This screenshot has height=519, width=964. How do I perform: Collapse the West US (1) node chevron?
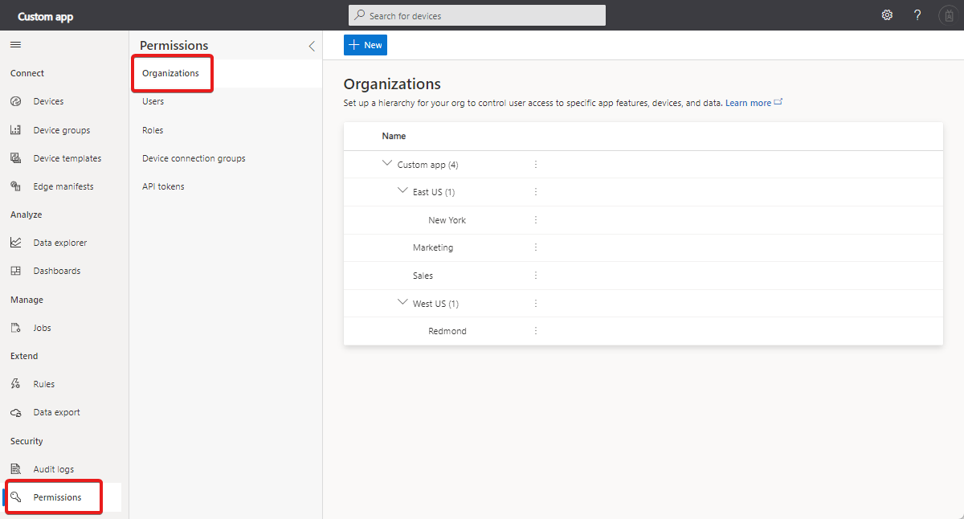pos(403,303)
